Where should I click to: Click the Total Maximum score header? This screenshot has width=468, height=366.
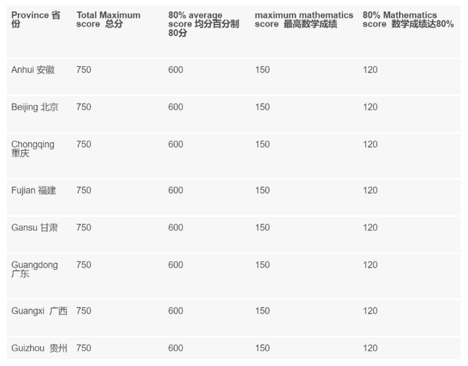click(x=108, y=19)
